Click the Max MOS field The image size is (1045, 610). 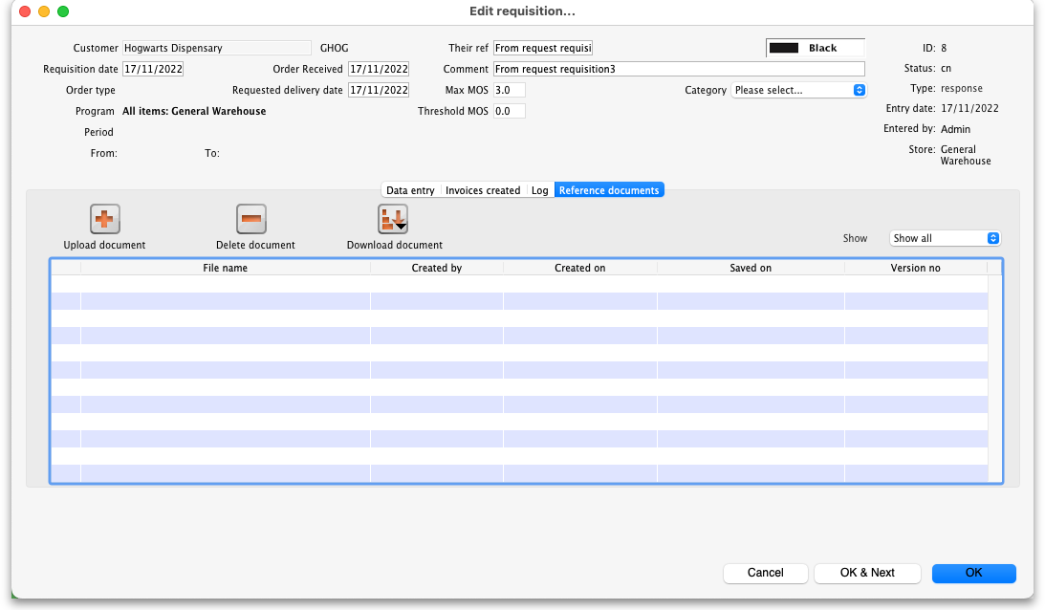[509, 90]
